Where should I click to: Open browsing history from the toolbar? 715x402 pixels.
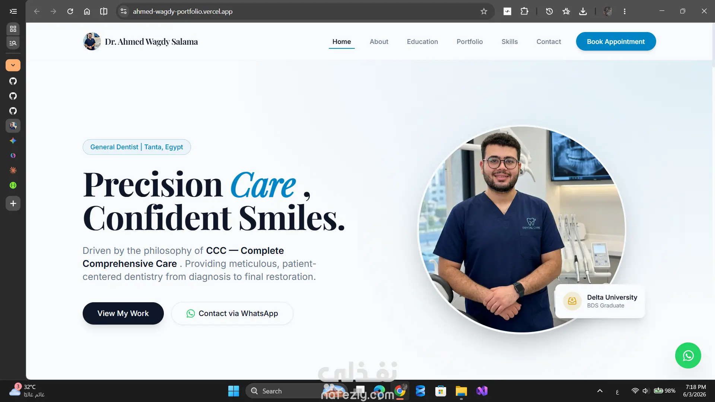pyautogui.click(x=549, y=12)
